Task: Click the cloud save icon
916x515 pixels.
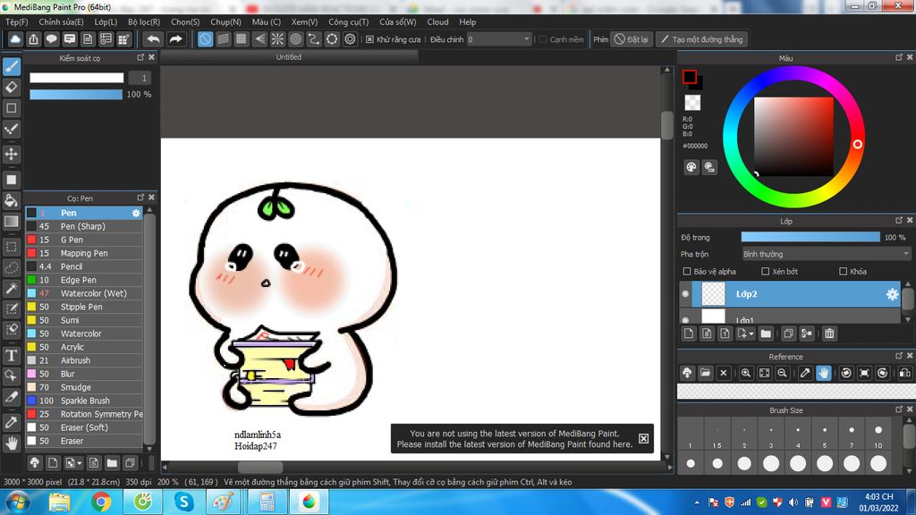Action: [15, 39]
